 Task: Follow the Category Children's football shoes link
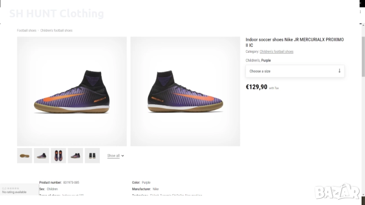coord(276,52)
